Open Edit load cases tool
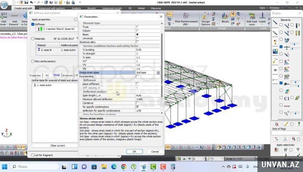 tap(252, 19)
